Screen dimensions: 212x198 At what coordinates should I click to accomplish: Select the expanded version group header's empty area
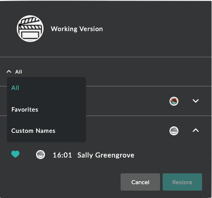[127, 130]
